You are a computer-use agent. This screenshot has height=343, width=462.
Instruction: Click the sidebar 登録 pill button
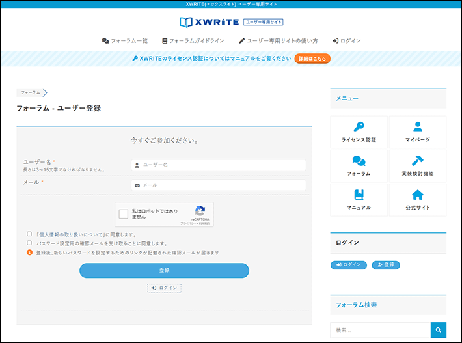386,265
